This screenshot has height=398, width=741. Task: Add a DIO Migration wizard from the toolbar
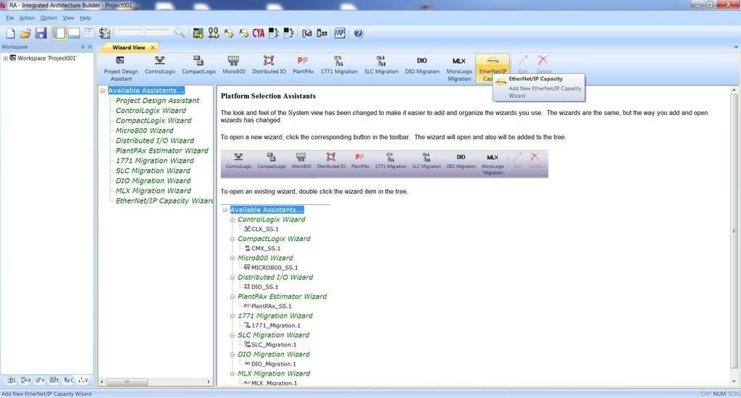422,65
